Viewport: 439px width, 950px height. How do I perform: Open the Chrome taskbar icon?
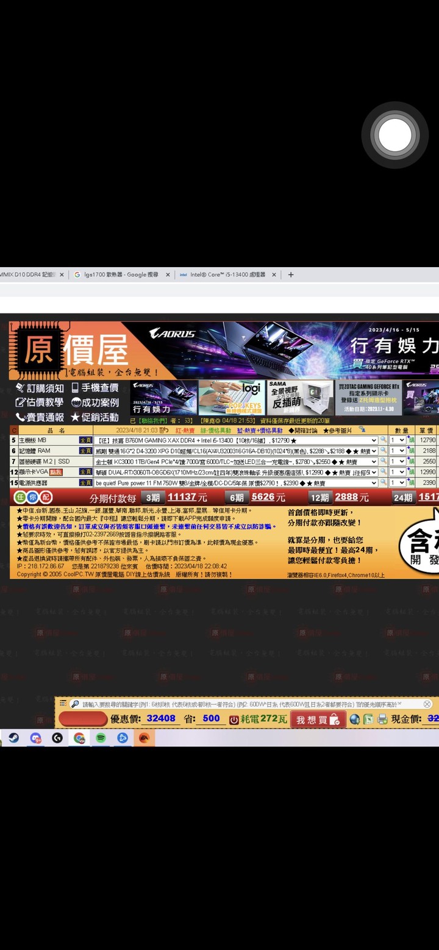[79, 738]
